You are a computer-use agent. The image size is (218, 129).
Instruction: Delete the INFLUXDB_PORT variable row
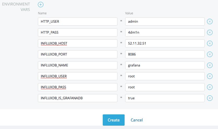(x=210, y=54)
